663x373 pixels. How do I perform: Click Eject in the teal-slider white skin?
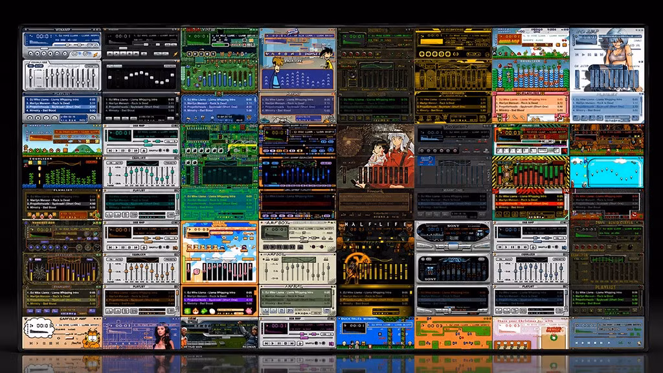(144, 150)
